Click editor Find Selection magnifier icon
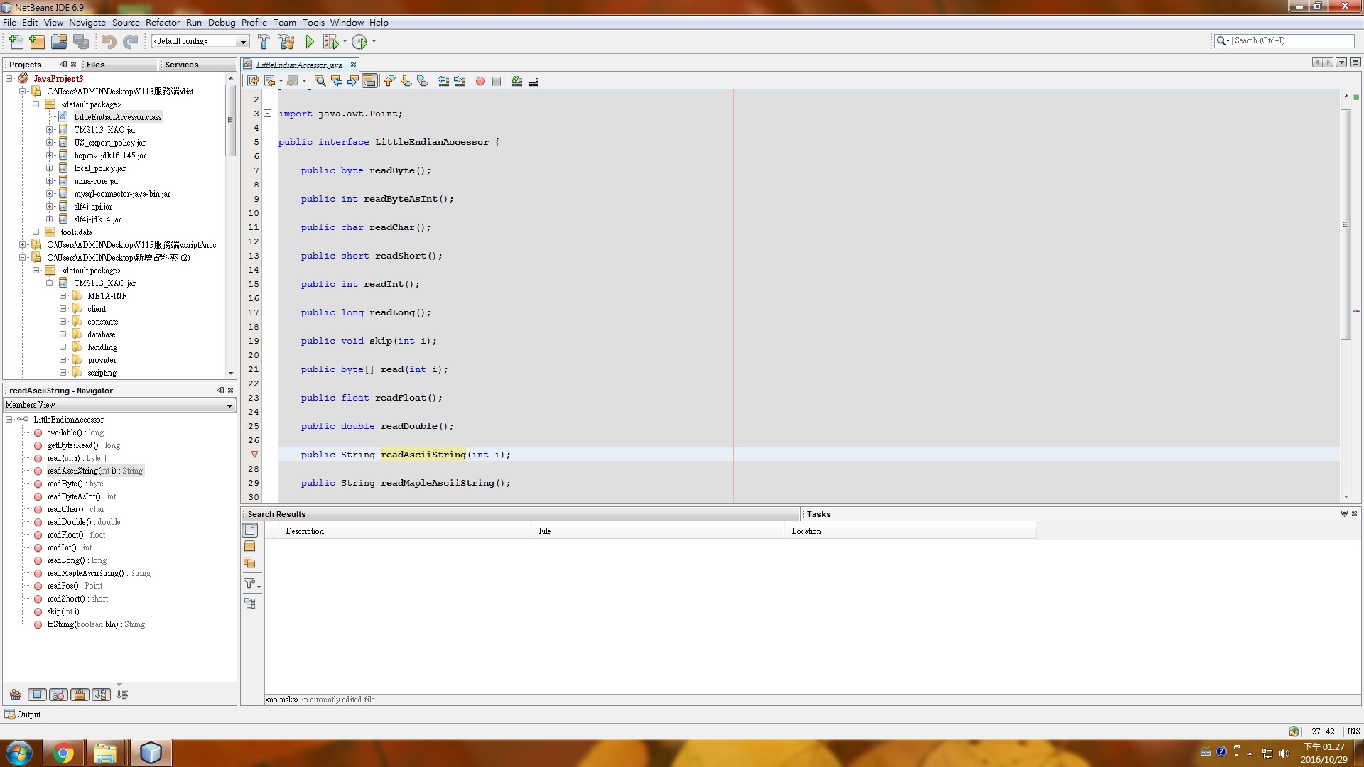 320,81
